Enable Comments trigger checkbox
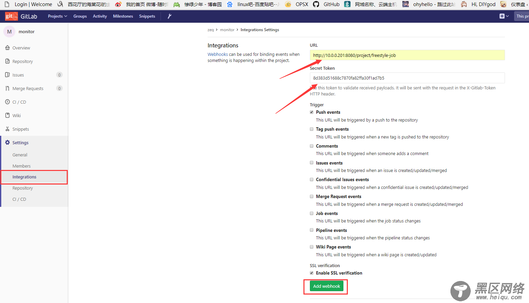The width and height of the screenshot is (529, 303). click(x=312, y=146)
